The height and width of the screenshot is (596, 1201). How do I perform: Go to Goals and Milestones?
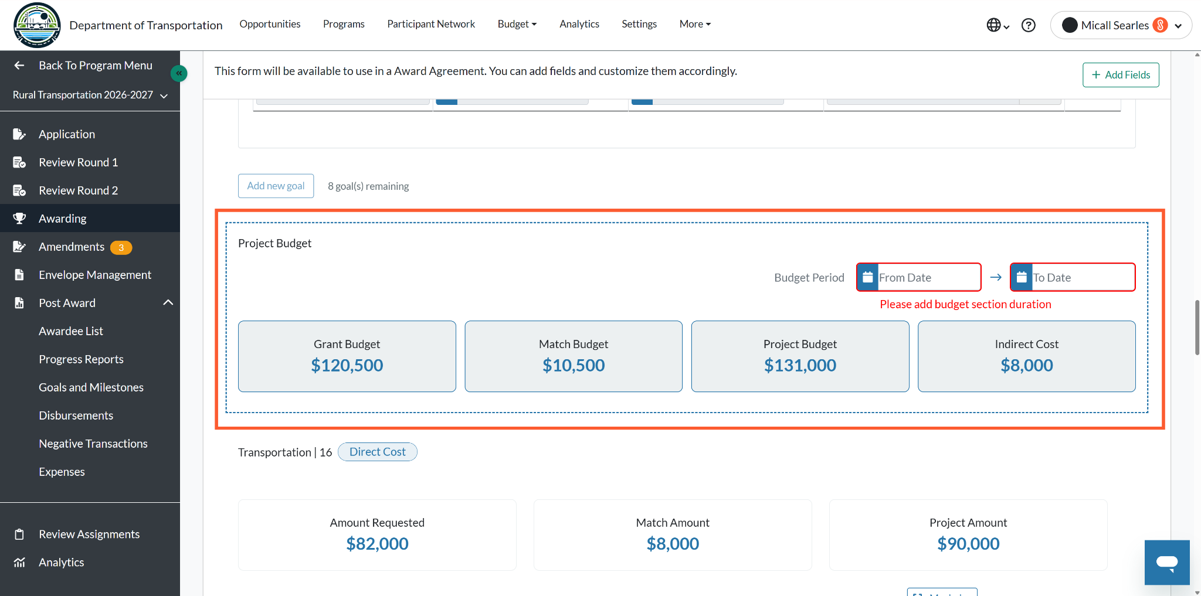point(91,387)
